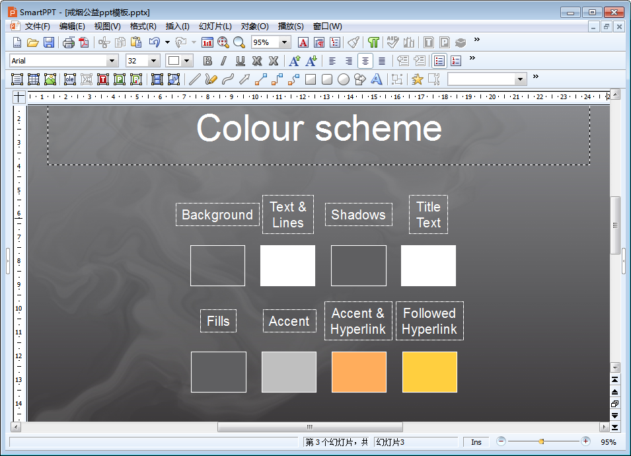Expand the standard toolbar overflow chevron
Screen dimensions: 631x456
[477, 40]
